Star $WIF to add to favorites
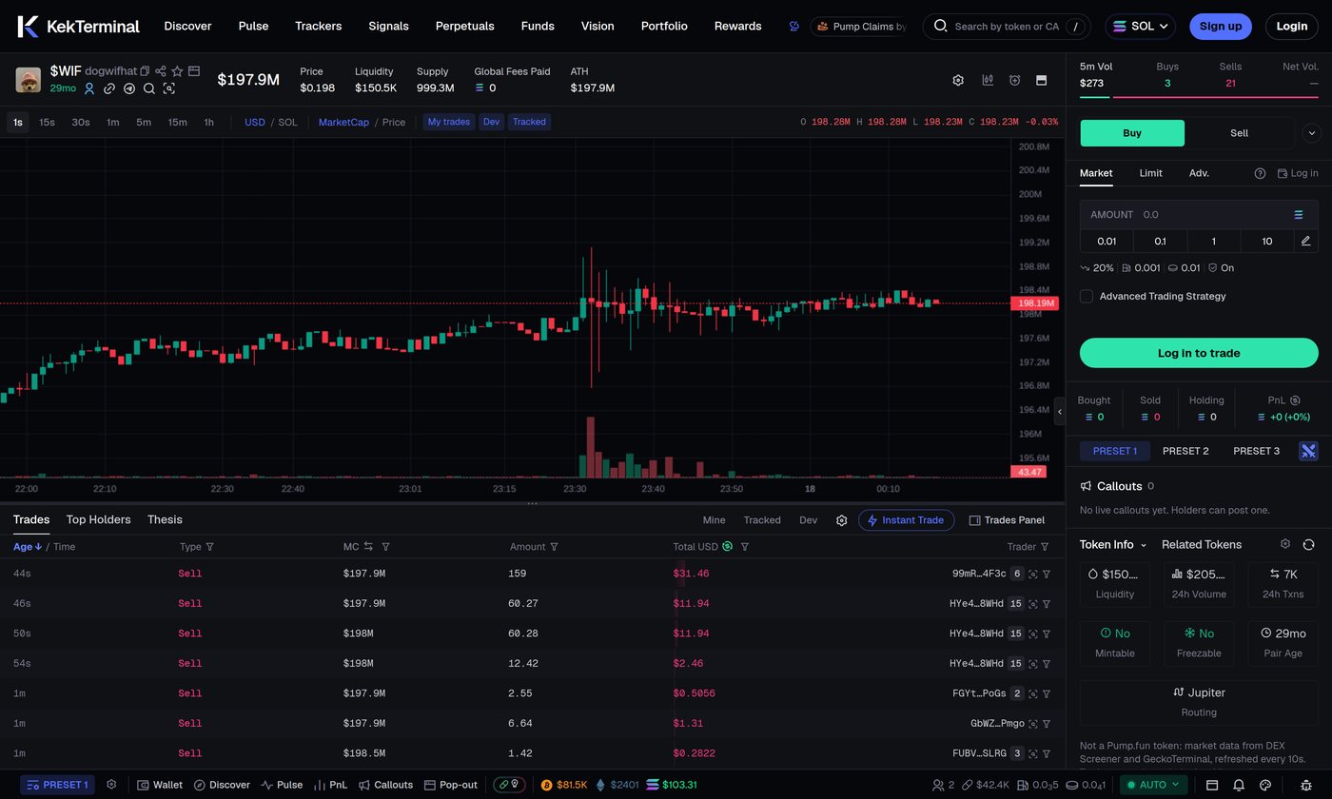1332x799 pixels. point(177,71)
